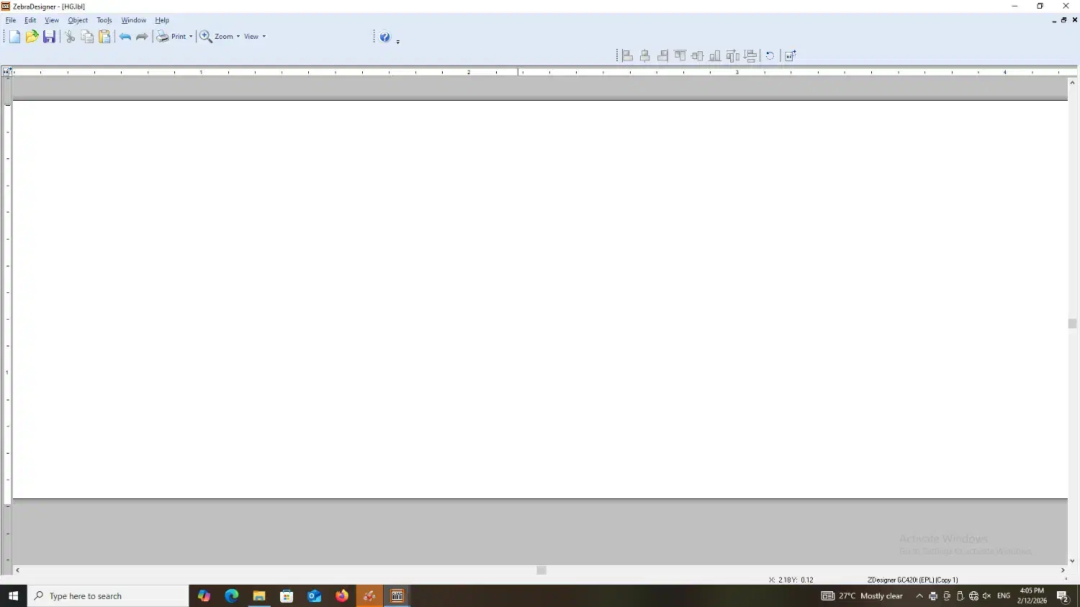Viewport: 1080px width, 607px height.
Task: Open the Object menu
Action: pyautogui.click(x=78, y=20)
